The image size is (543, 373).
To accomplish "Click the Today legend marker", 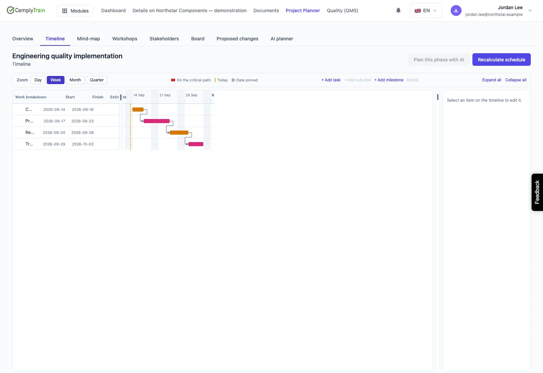I will [x=215, y=80].
